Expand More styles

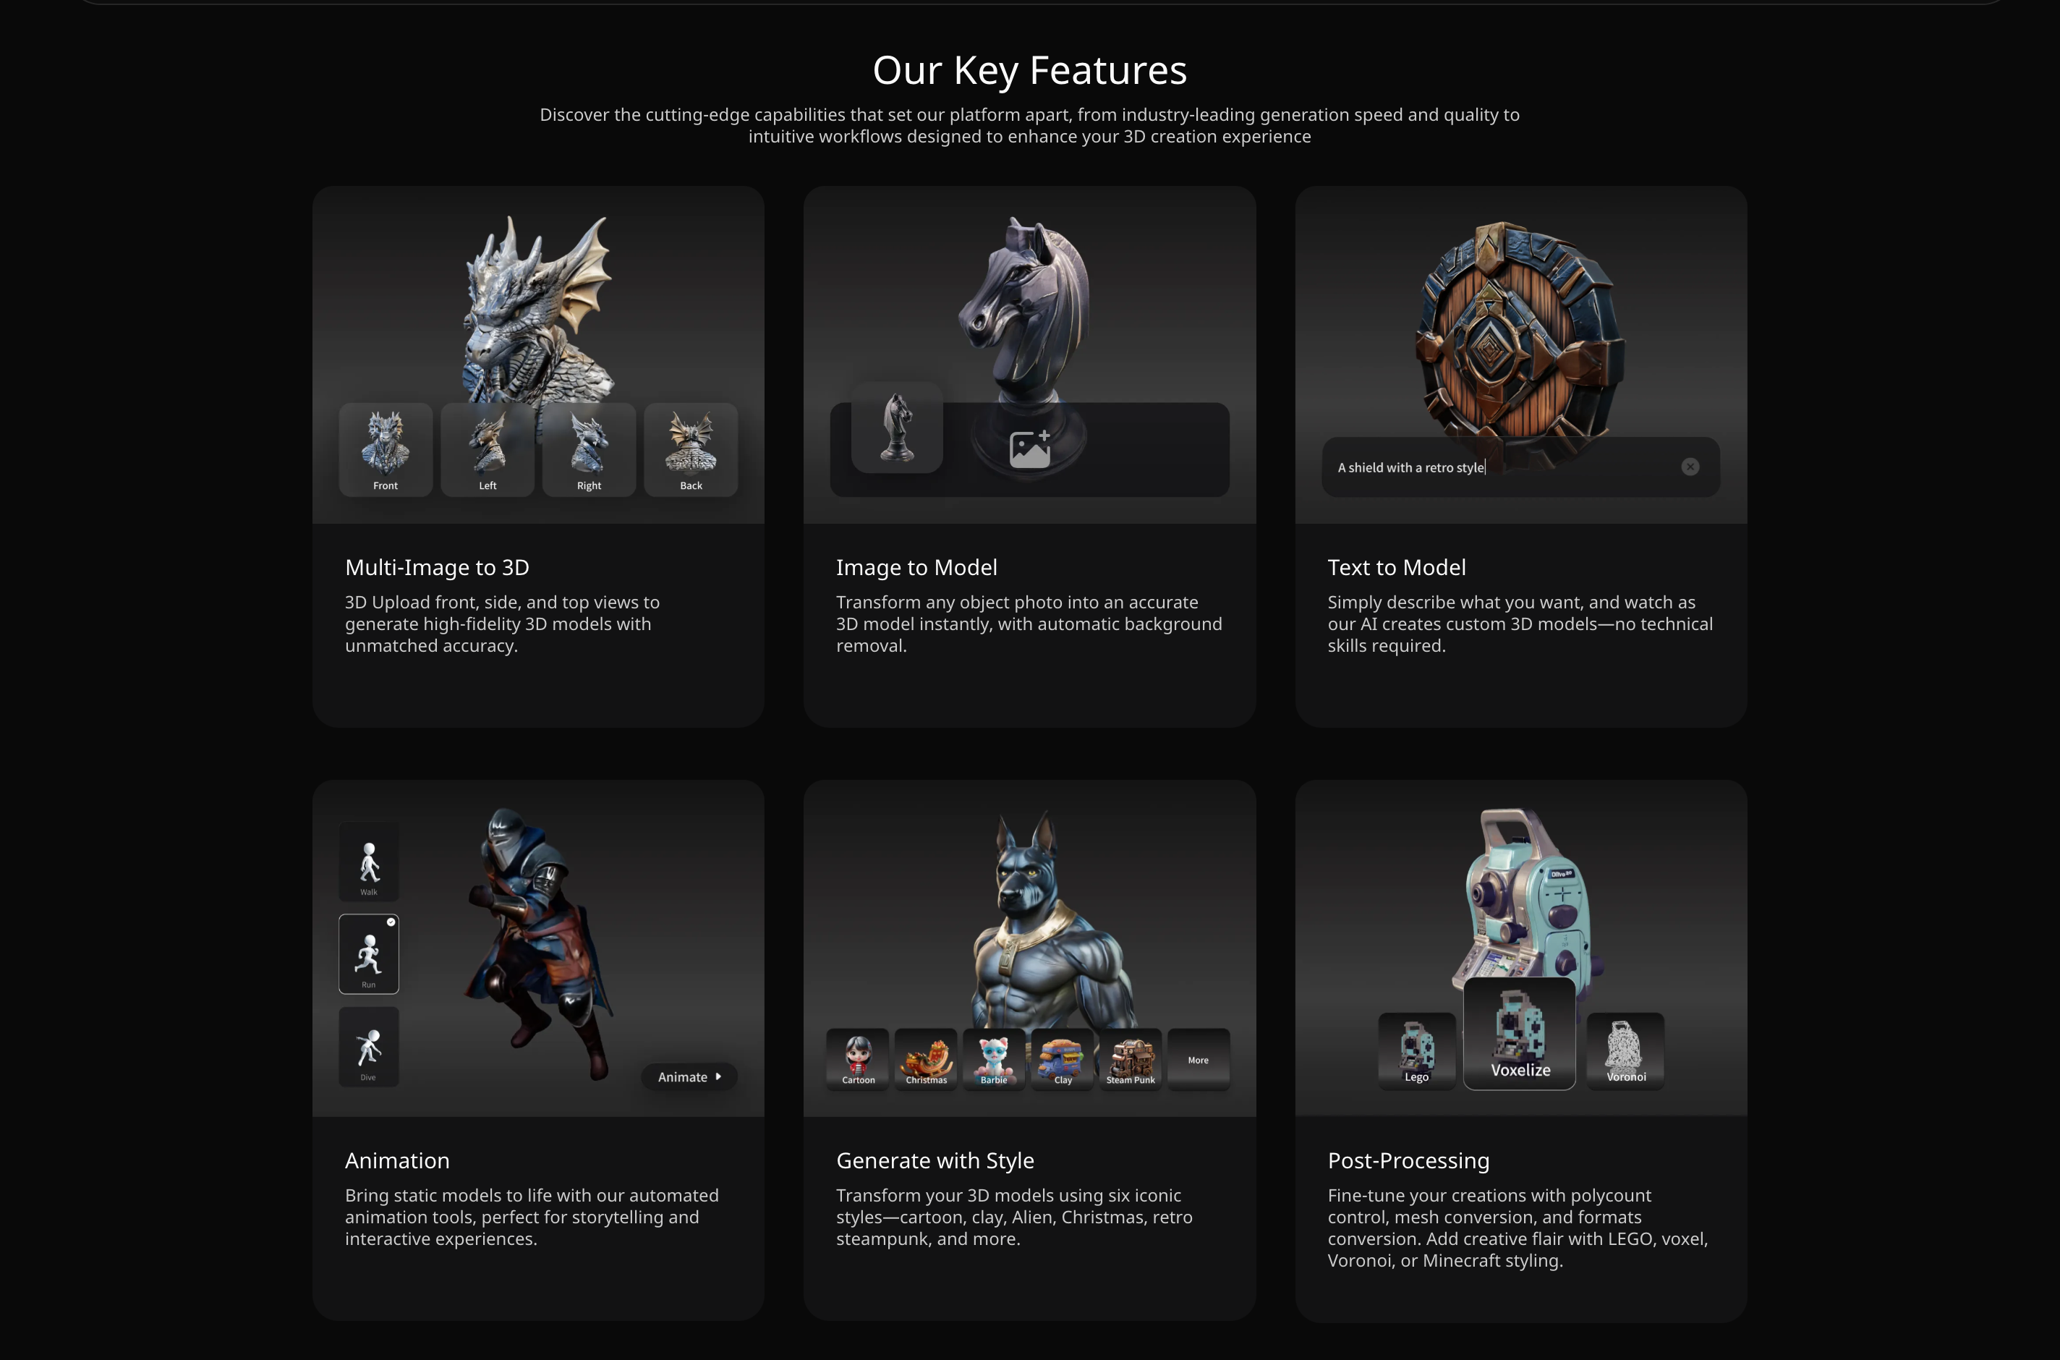tap(1199, 1059)
